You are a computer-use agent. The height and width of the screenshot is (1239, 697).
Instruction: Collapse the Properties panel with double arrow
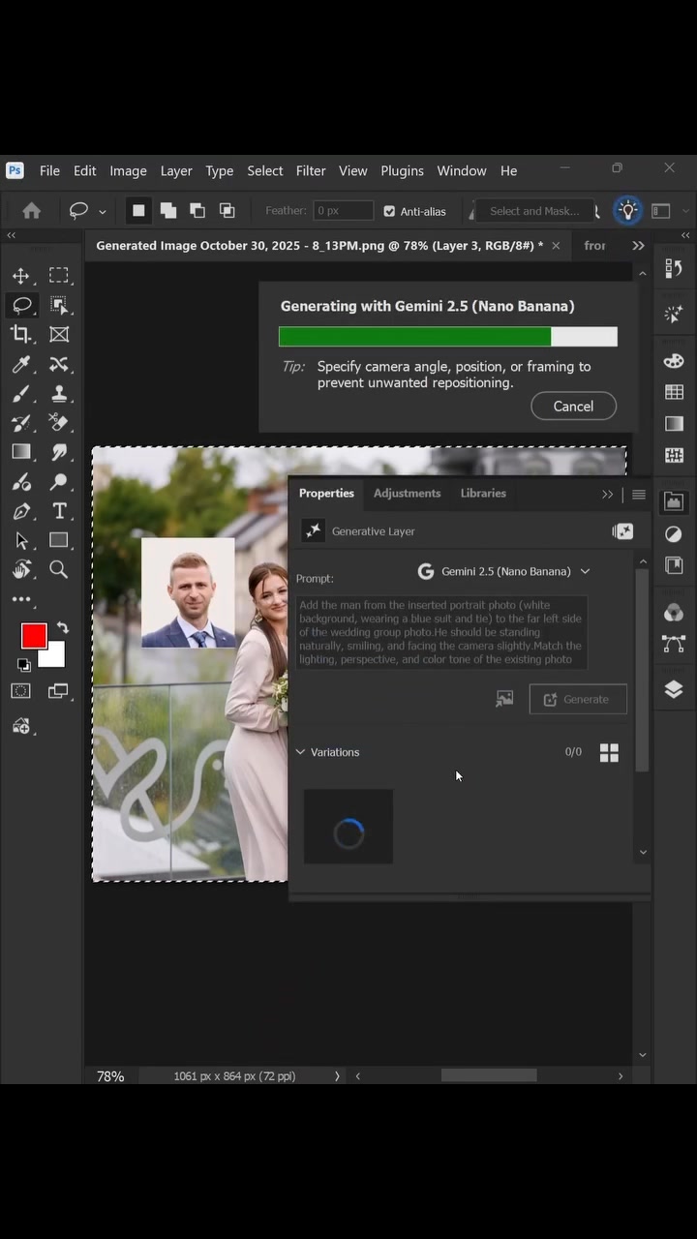tap(607, 494)
